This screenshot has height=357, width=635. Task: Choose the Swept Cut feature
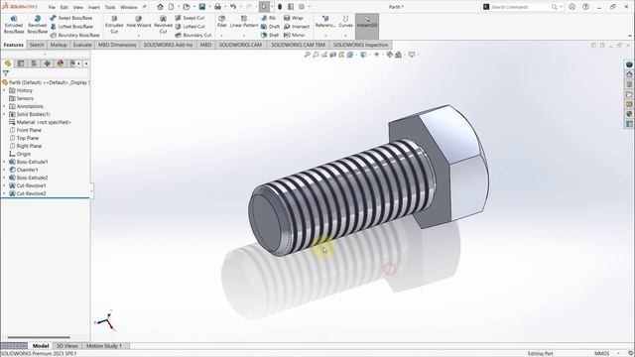(x=190, y=18)
